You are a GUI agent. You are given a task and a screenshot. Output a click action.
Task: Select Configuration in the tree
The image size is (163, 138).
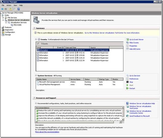(10, 32)
